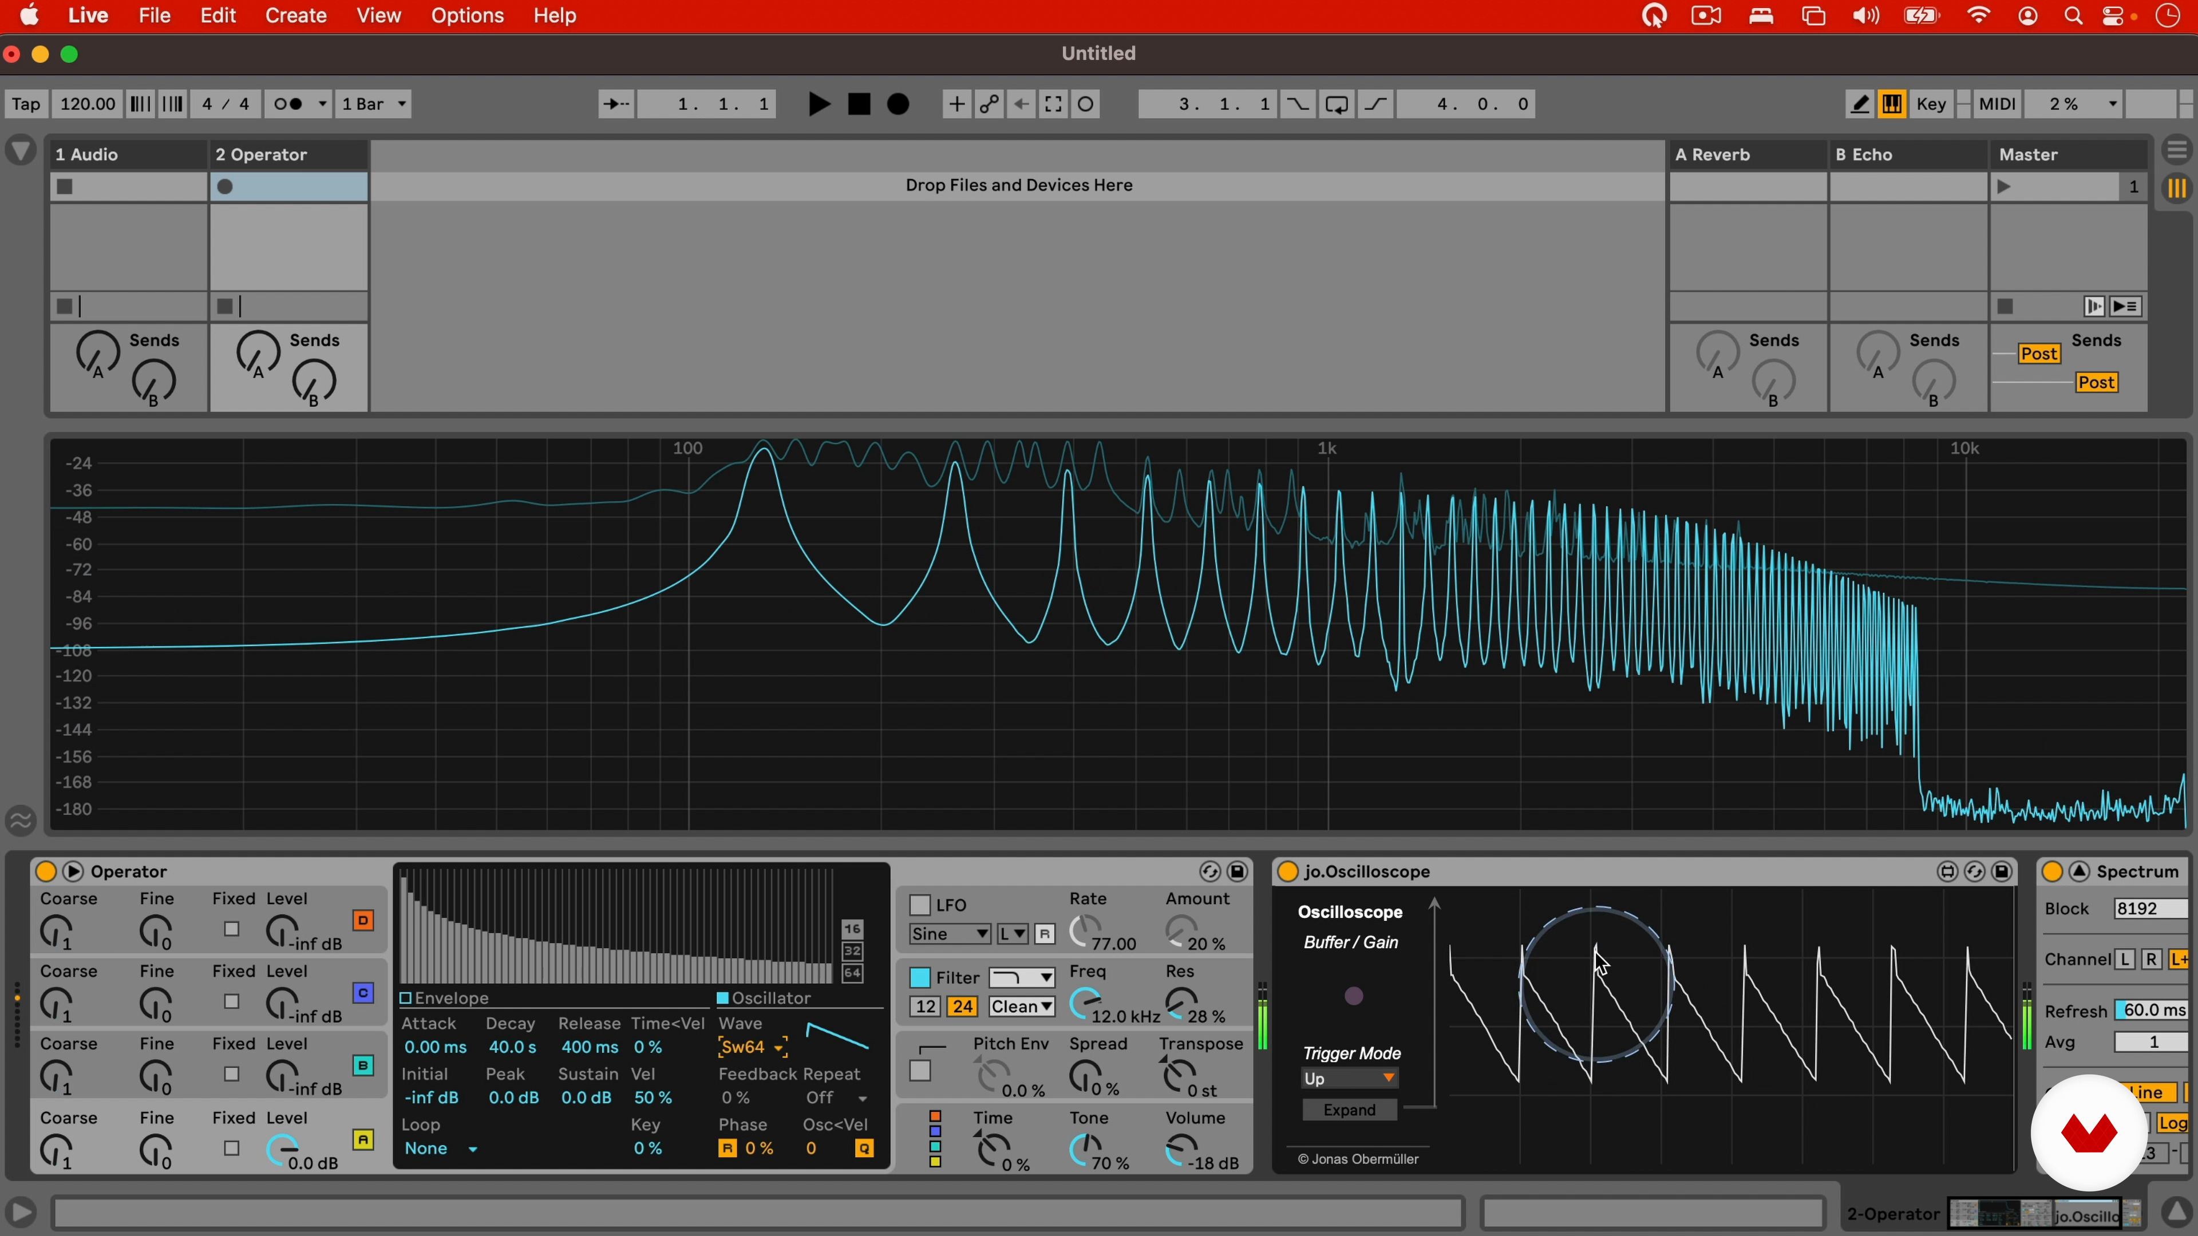Toggle the Follow playback icon
2198x1236 pixels.
click(x=615, y=104)
